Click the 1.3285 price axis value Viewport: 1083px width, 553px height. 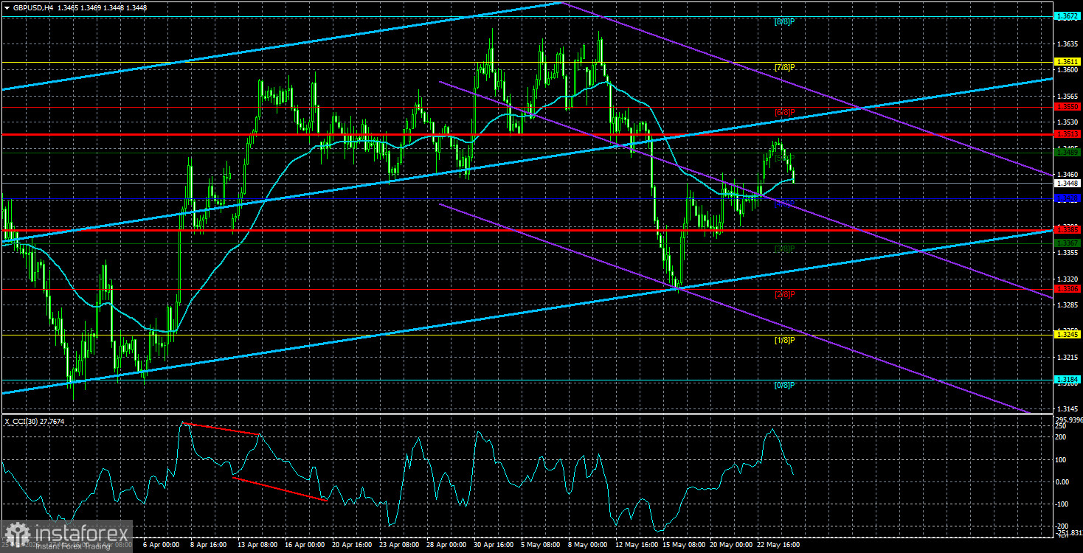point(1068,305)
